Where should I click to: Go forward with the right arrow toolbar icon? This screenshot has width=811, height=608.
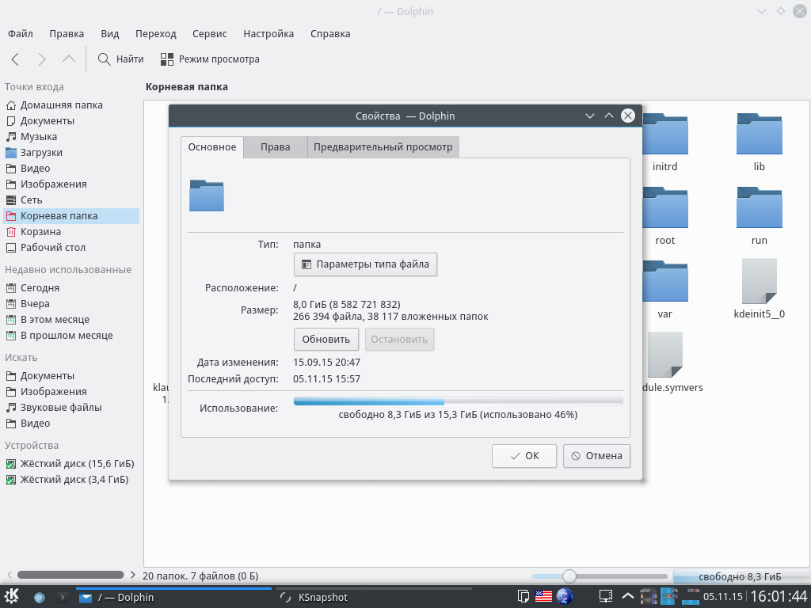point(42,59)
